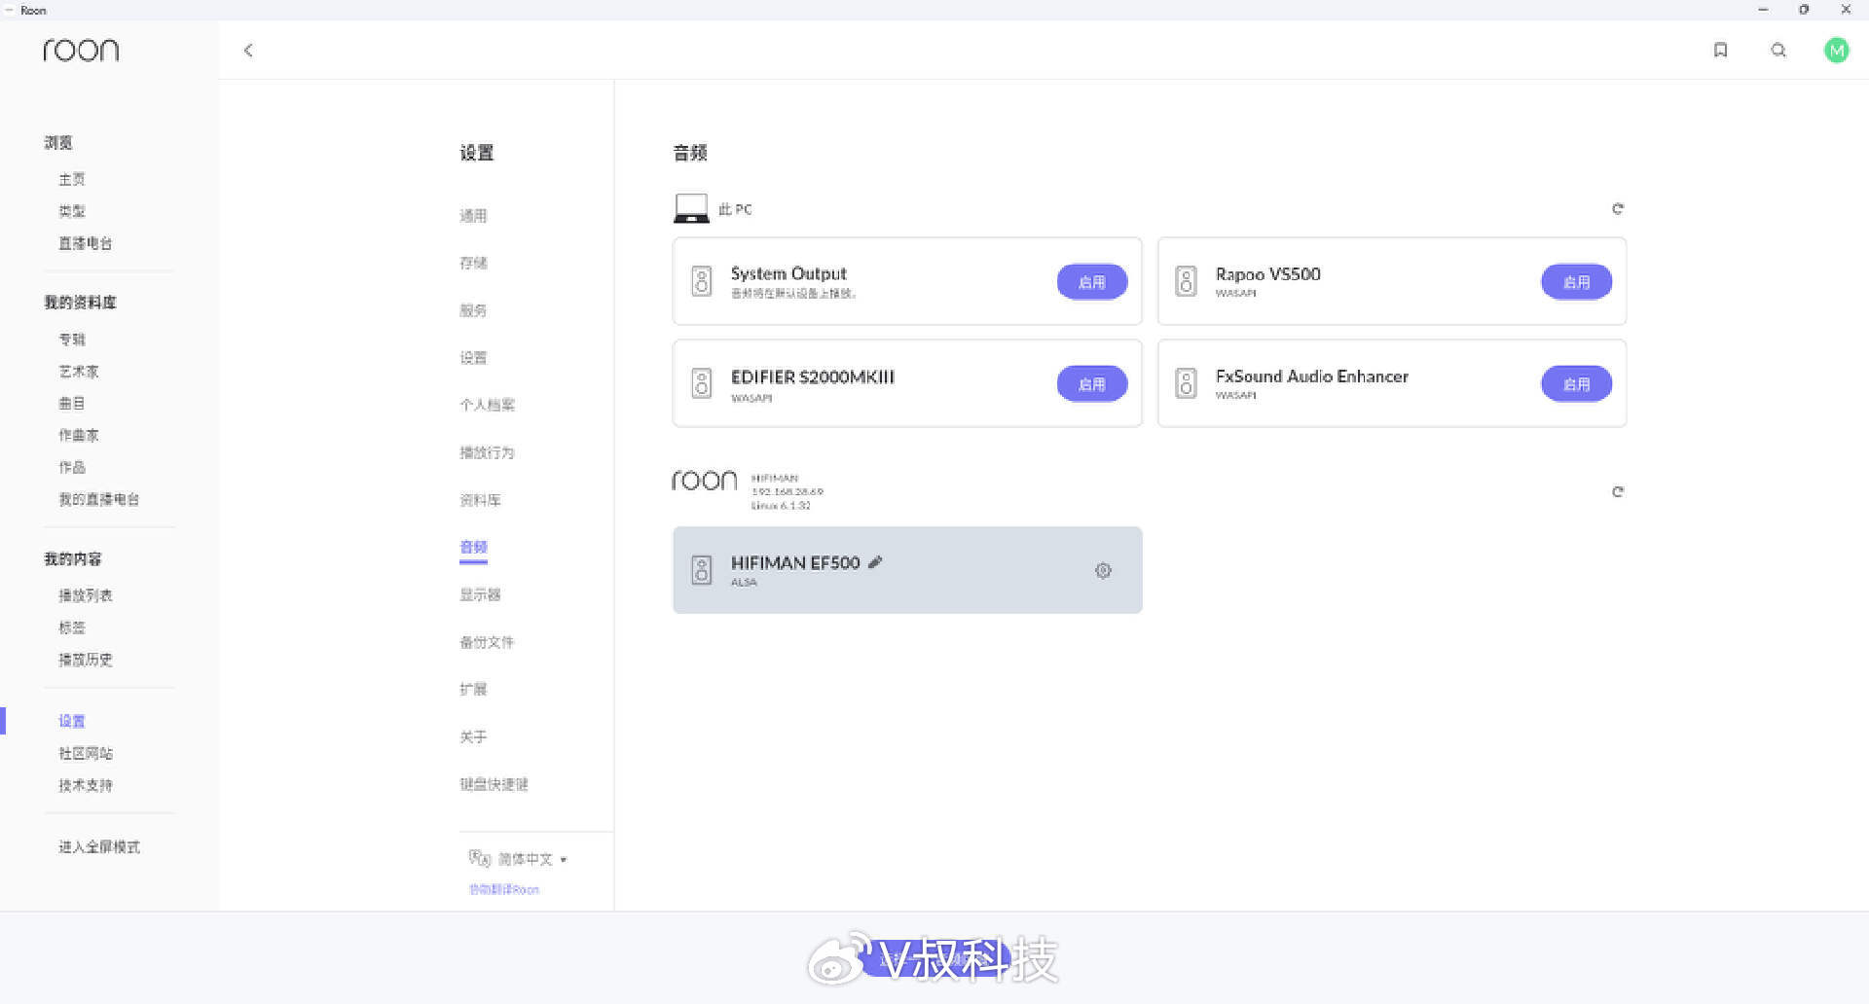Viewport: 1869px width, 1004px height.
Task: Open 专辑 in the sidebar library
Action: coord(72,340)
